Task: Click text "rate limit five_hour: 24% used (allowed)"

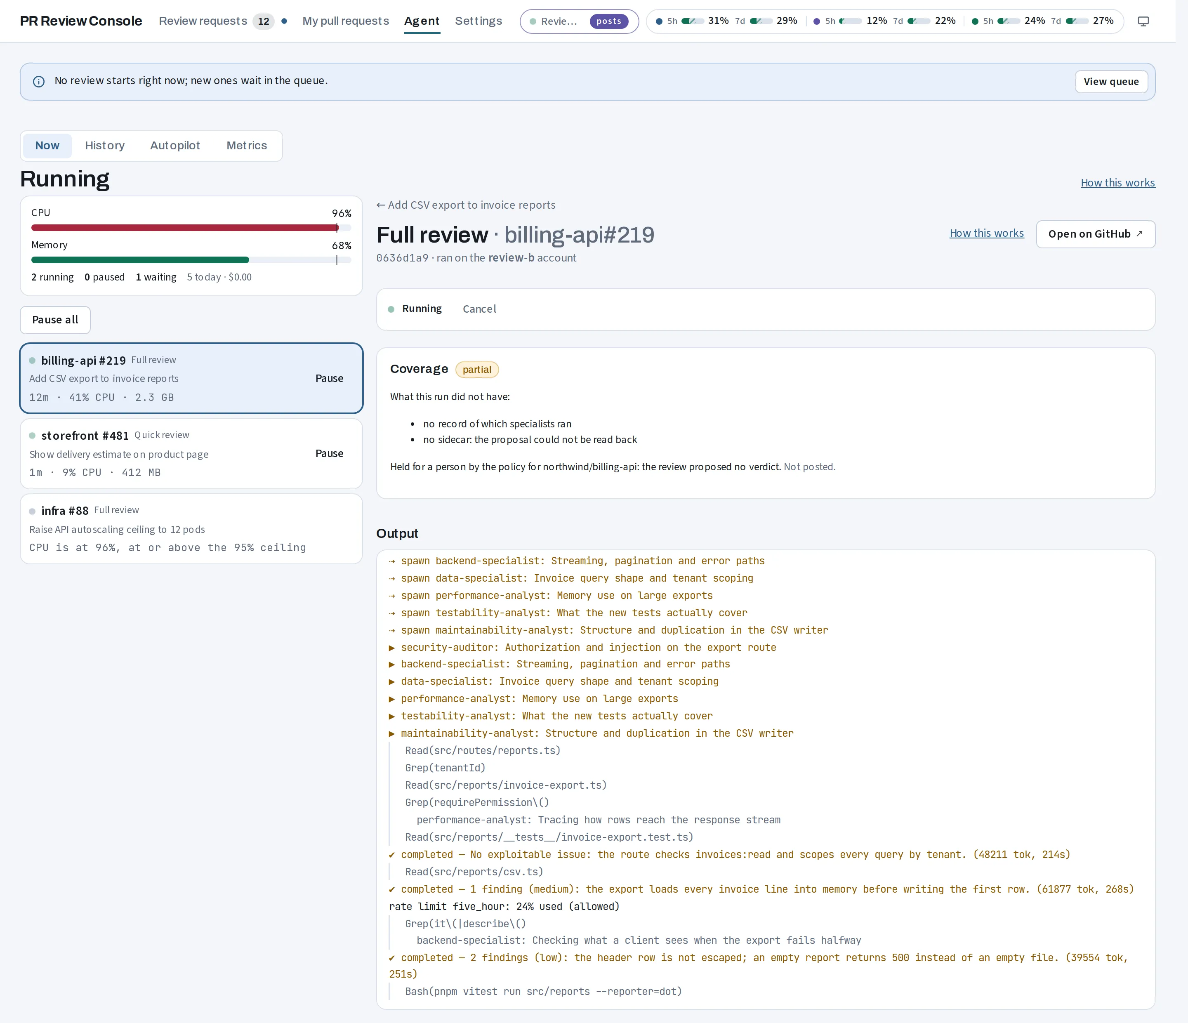Action: [x=504, y=907]
